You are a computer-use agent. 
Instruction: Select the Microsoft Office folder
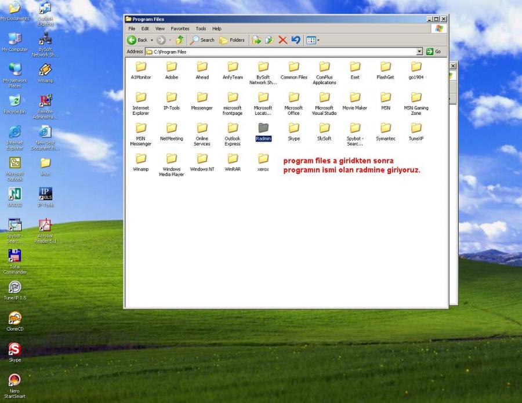point(293,104)
